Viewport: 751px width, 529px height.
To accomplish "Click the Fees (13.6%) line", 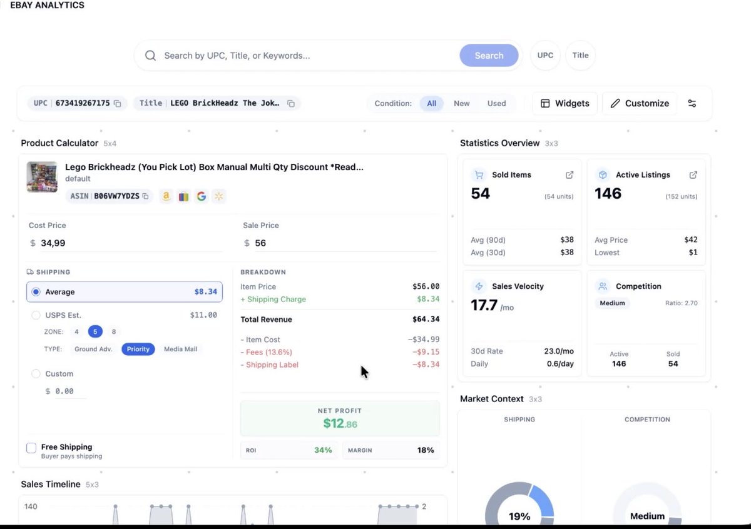I will click(340, 352).
